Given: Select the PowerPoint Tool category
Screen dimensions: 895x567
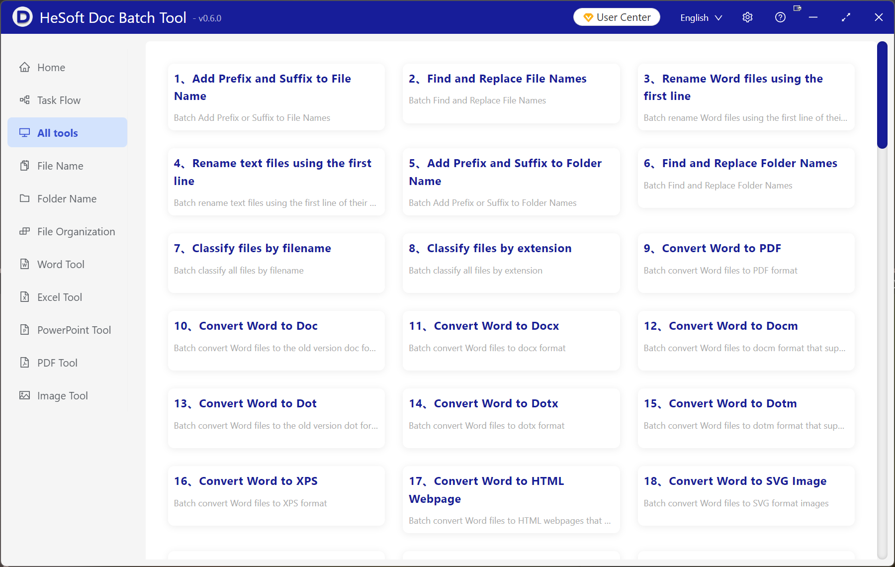Looking at the screenshot, I should pos(68,330).
